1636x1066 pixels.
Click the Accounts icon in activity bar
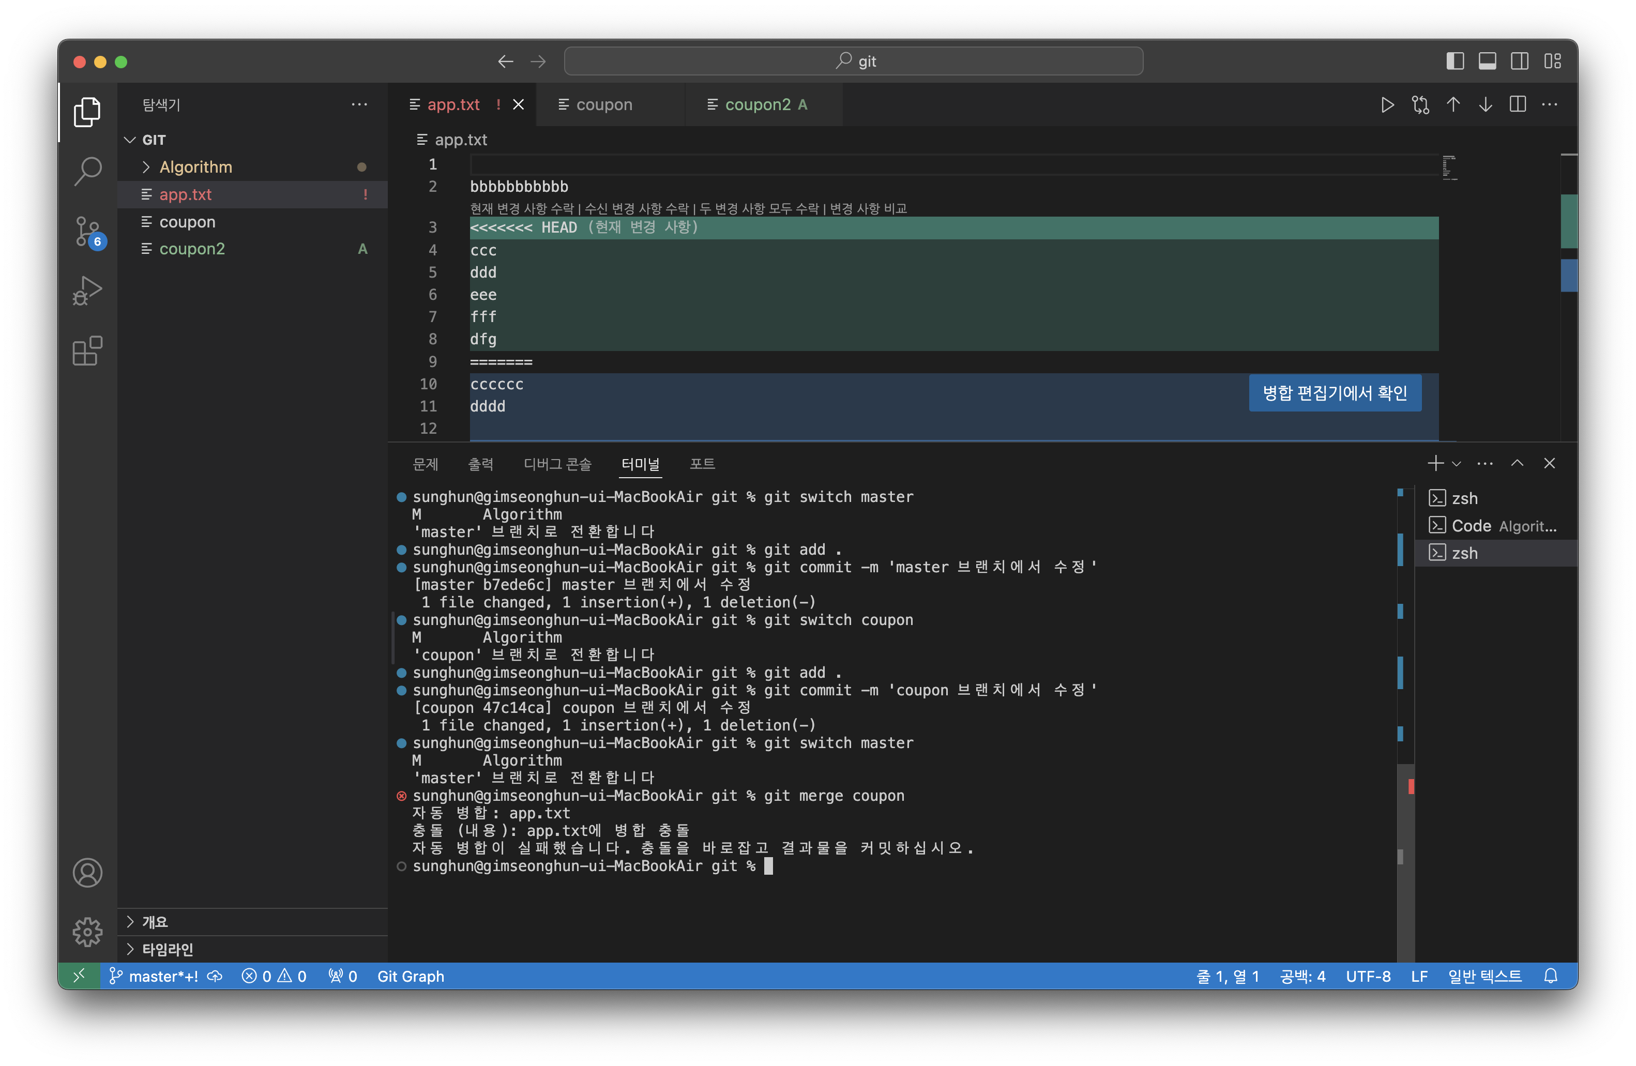(87, 873)
